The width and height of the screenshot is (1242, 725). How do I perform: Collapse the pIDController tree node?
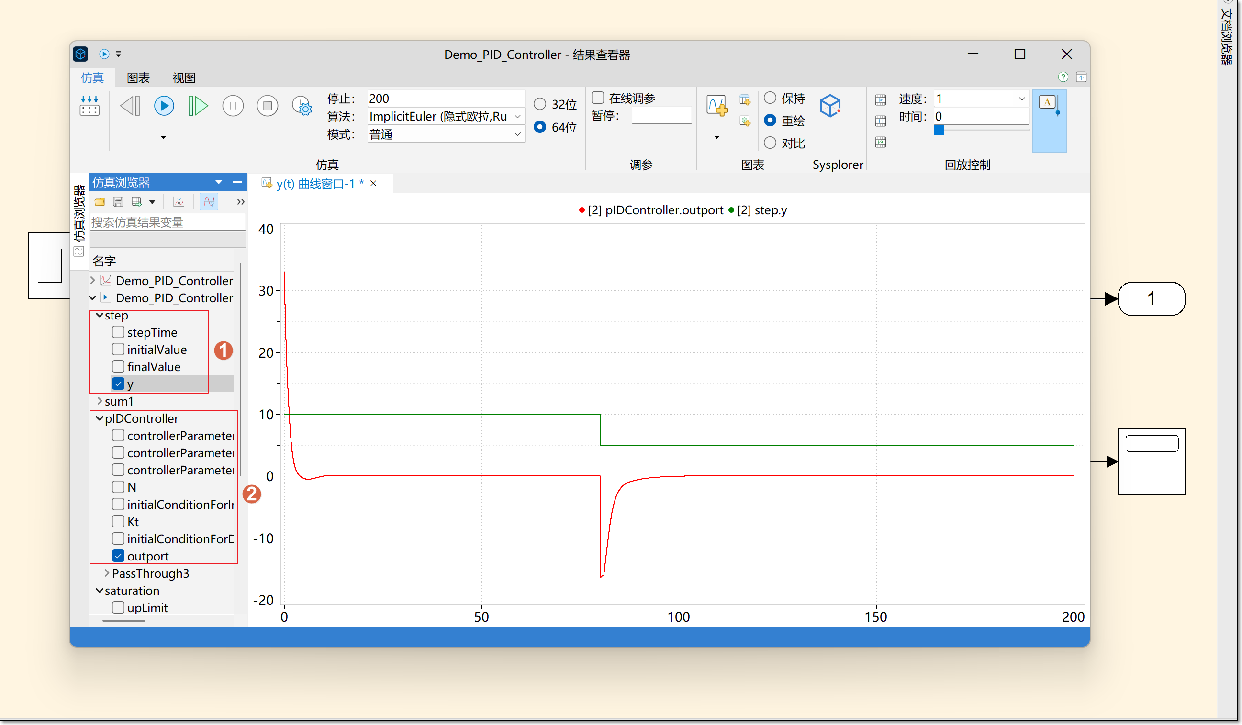click(100, 418)
